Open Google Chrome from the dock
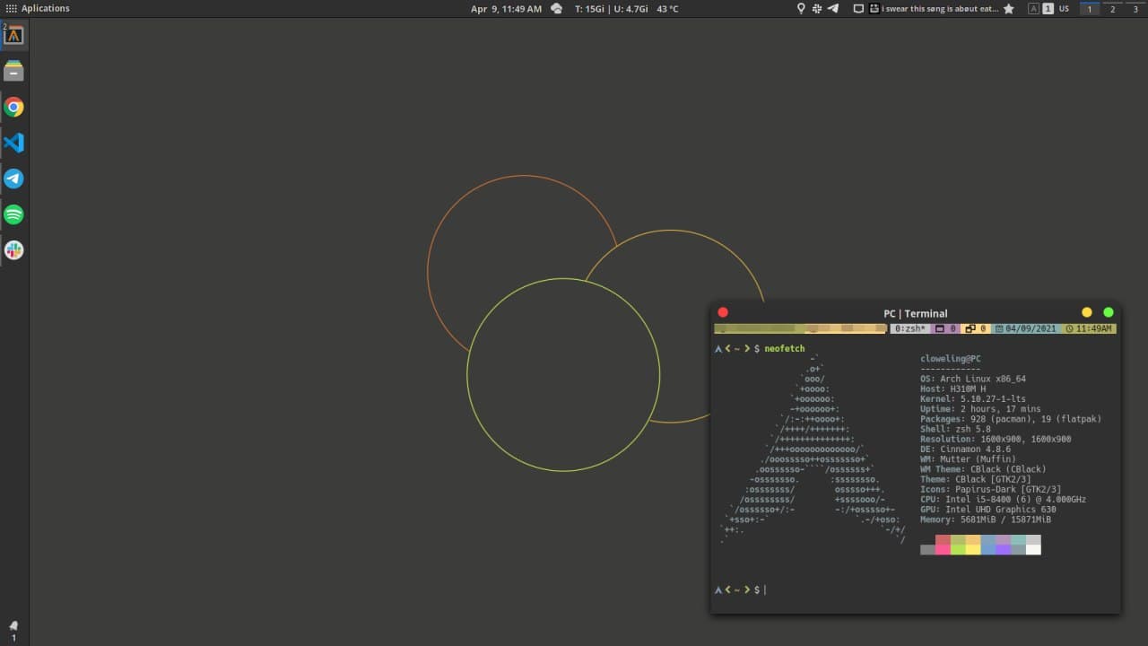 14,107
